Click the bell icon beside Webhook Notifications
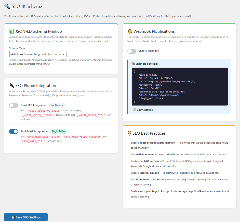Screen dimensions: 240x222 [130, 31]
